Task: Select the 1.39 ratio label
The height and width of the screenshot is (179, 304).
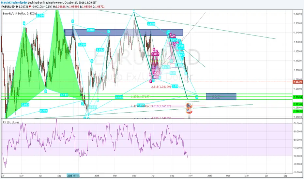Action: (x=175, y=86)
